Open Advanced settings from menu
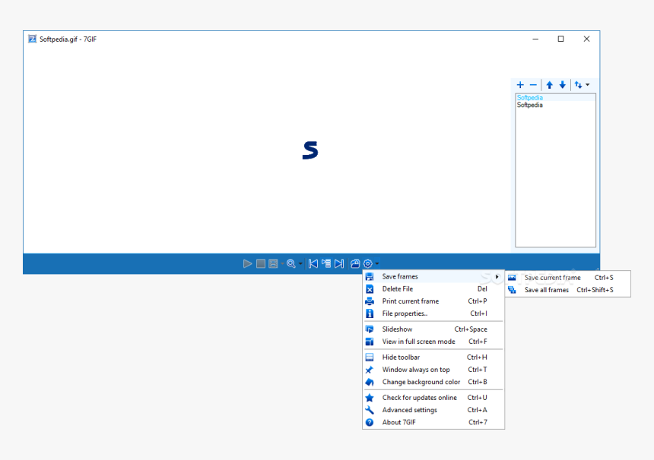The image size is (654, 460). (433, 410)
